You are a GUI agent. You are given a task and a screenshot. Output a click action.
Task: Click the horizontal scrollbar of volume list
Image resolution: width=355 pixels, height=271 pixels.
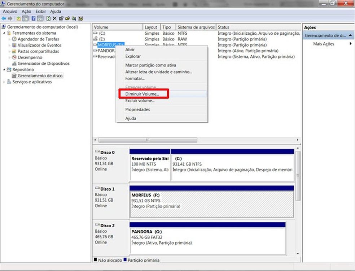(148, 140)
